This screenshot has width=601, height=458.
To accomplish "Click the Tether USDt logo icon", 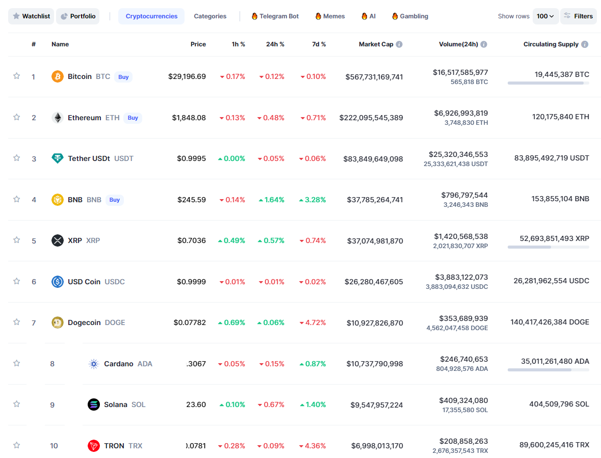I will pos(58,158).
